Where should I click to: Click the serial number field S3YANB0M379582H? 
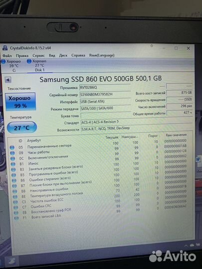click(x=105, y=94)
